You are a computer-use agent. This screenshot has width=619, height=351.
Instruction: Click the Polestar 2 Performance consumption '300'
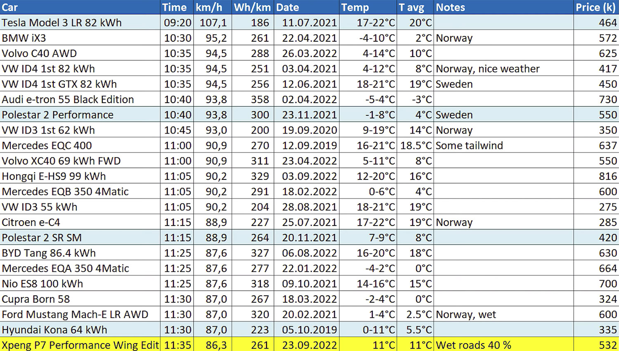[x=253, y=114]
